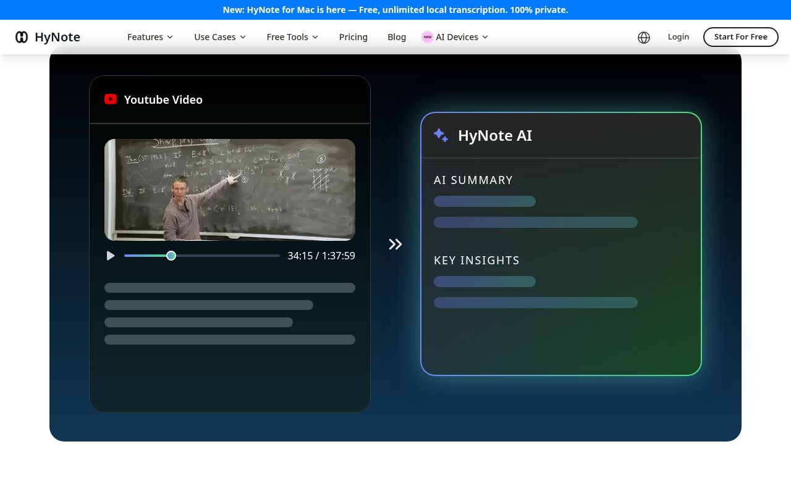Expand the Features dropdown menu

[x=150, y=37]
